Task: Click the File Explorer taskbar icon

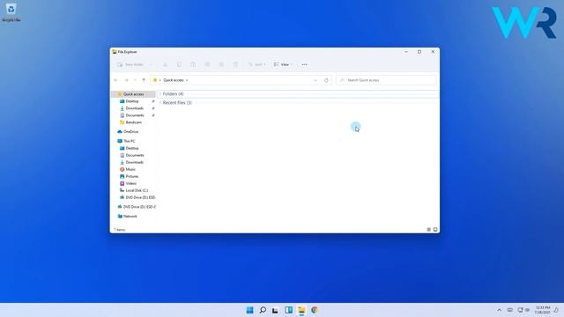Action: click(301, 310)
